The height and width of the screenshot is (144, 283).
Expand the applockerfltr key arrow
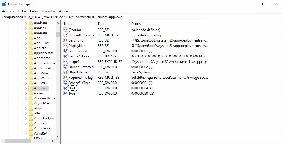(26, 53)
